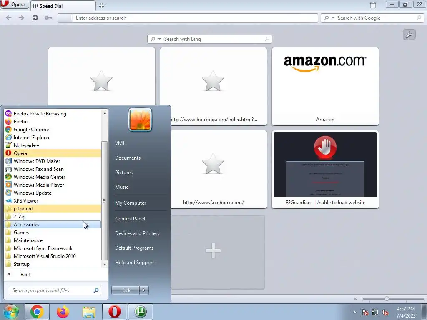Click the user account flower picture
This screenshot has height=320, width=427.
pyautogui.click(x=140, y=120)
